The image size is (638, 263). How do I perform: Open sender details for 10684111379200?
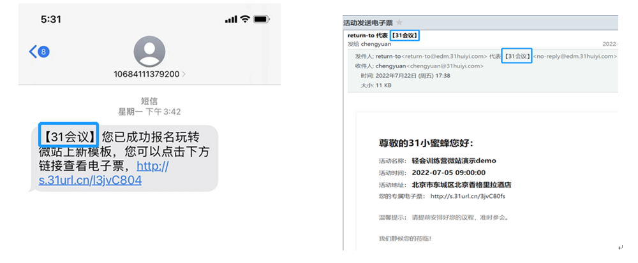click(149, 74)
